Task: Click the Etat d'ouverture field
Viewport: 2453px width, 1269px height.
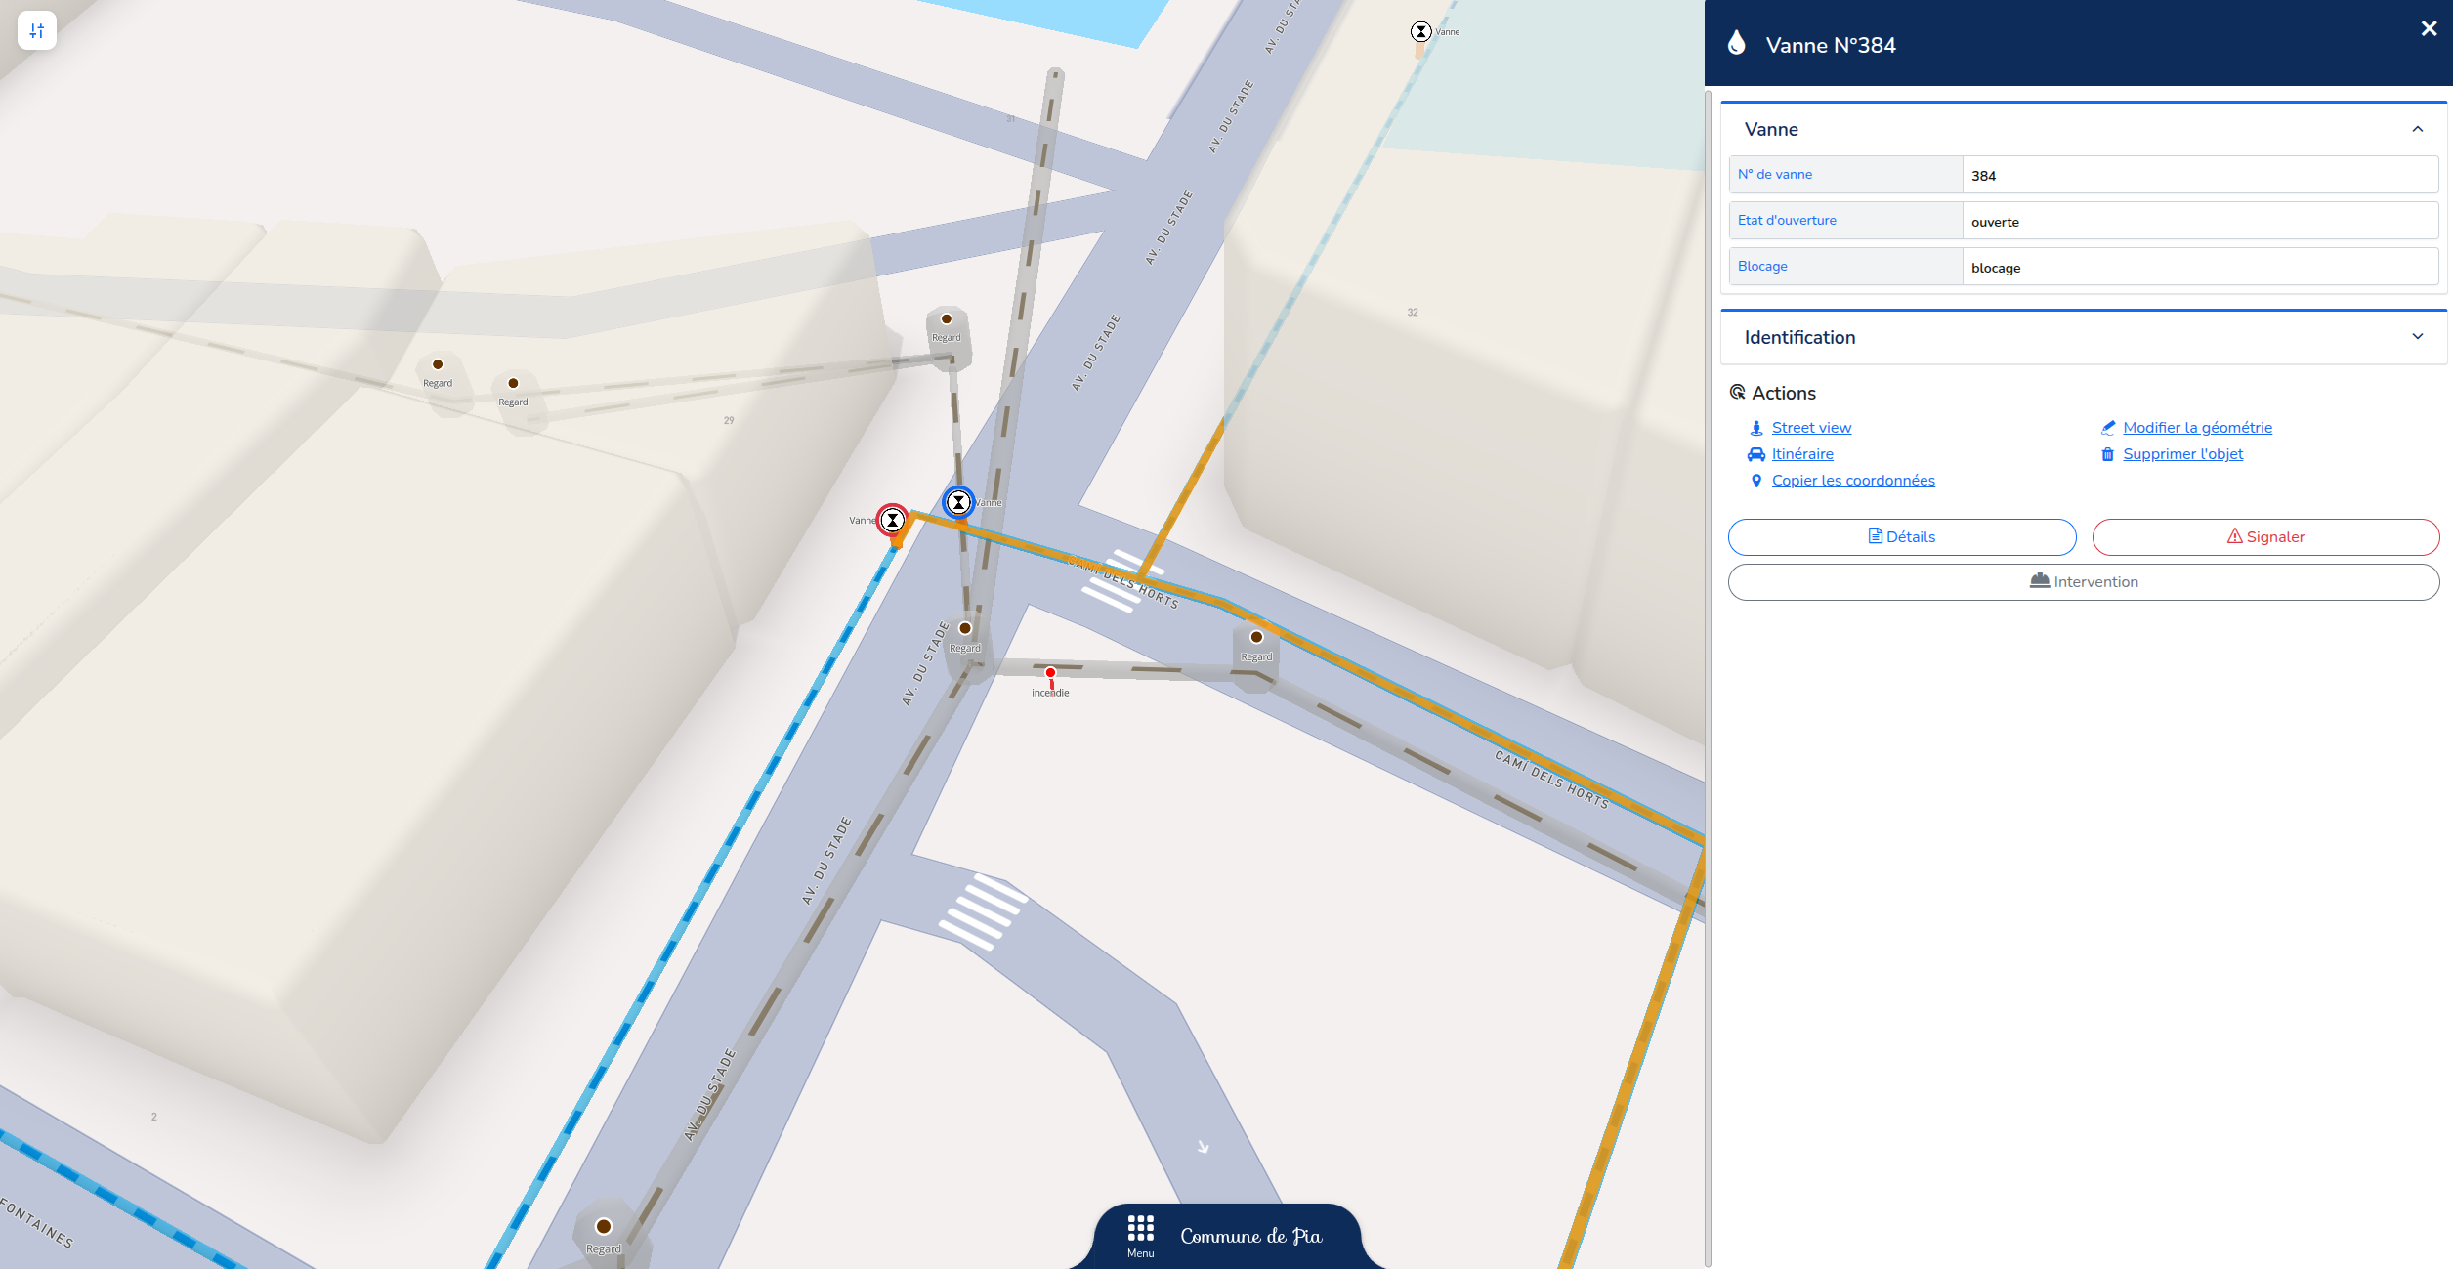Action: (x=2199, y=221)
